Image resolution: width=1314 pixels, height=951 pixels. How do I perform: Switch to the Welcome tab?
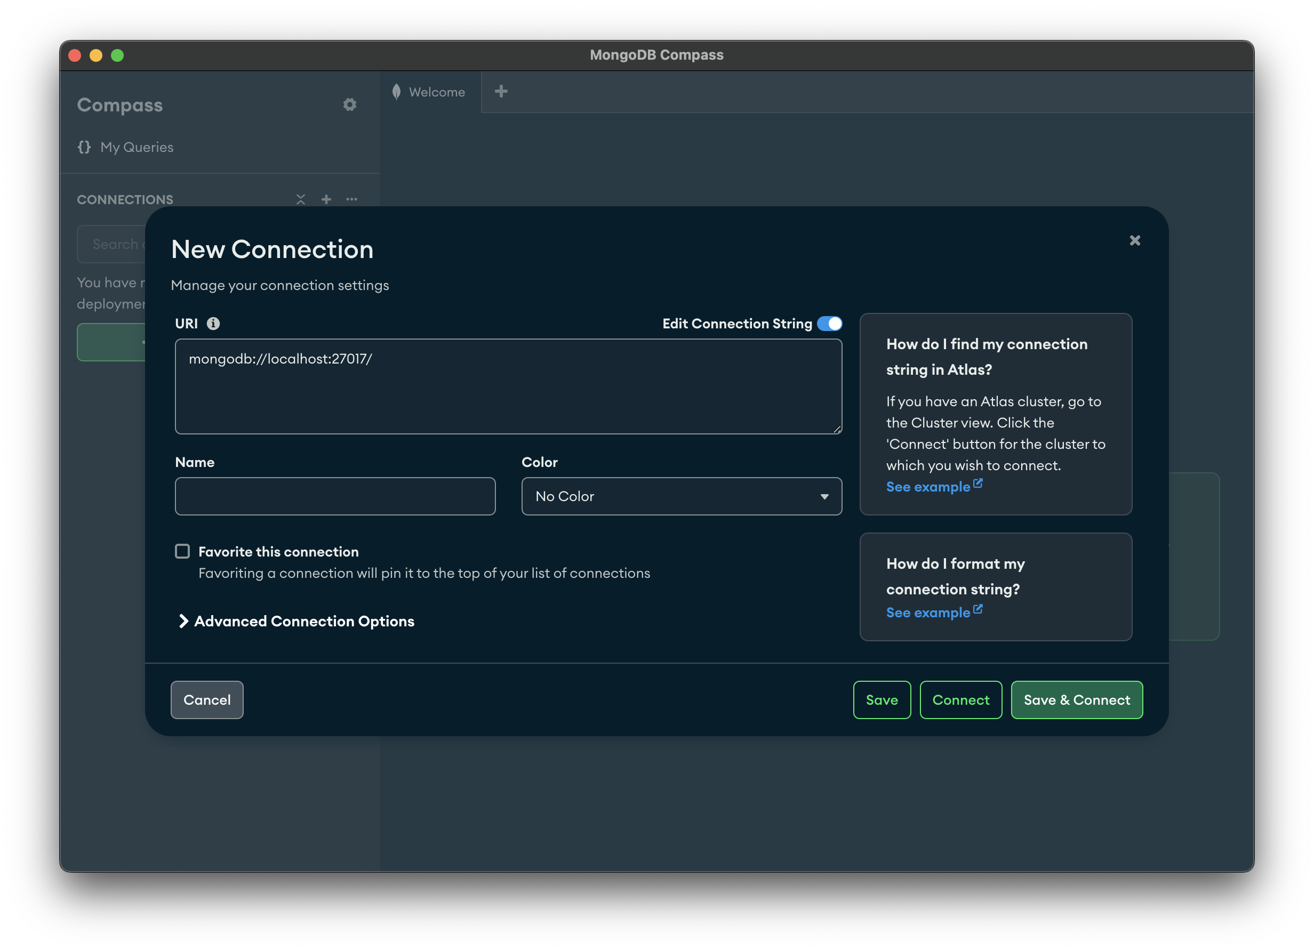(430, 92)
